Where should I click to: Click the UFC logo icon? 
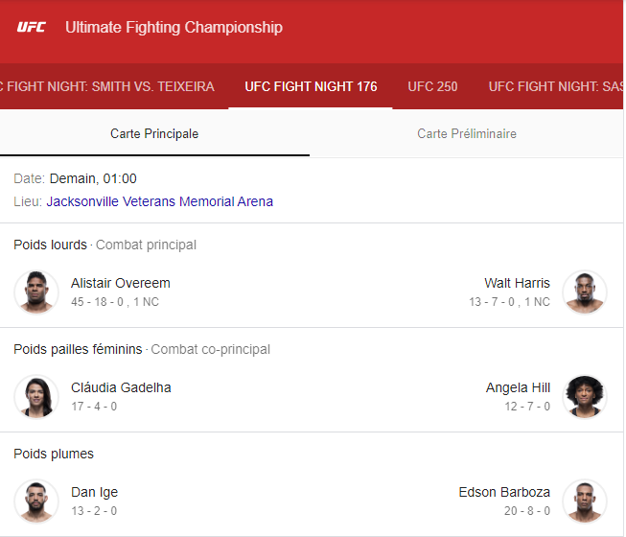(32, 27)
